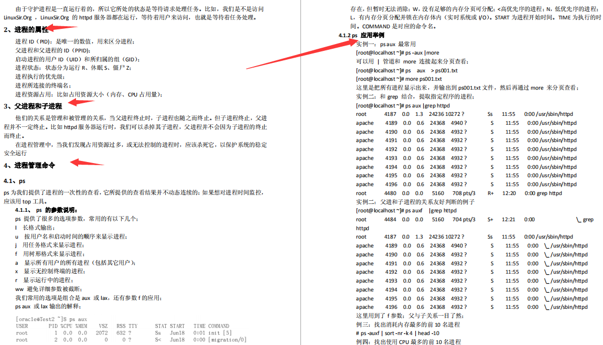Click the option line "l 长格式输出"
The width and height of the screenshot is (603, 345).
coord(35,228)
